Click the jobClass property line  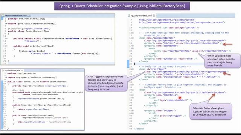coord(183,43)
